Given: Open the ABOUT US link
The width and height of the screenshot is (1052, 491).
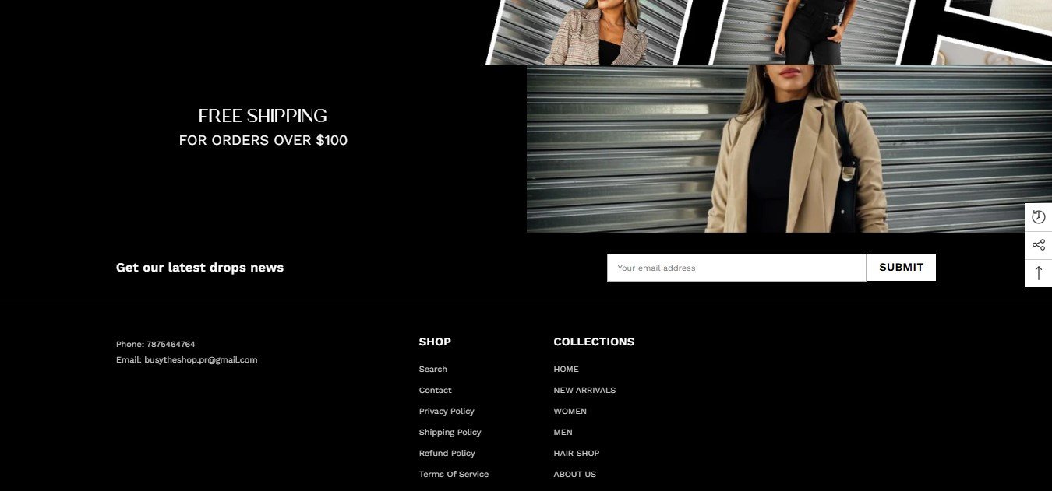Looking at the screenshot, I should coord(575,475).
